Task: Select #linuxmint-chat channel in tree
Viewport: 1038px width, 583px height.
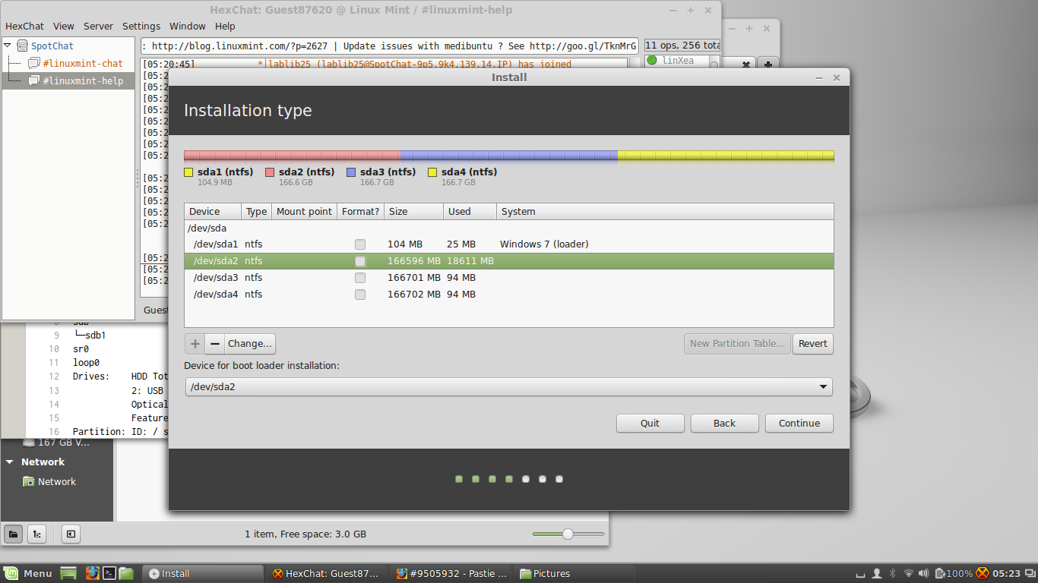Action: [82, 64]
